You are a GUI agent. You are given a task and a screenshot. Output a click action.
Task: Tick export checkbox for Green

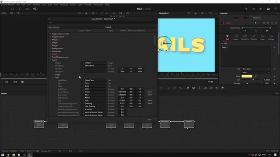pyautogui.click(x=82, y=92)
